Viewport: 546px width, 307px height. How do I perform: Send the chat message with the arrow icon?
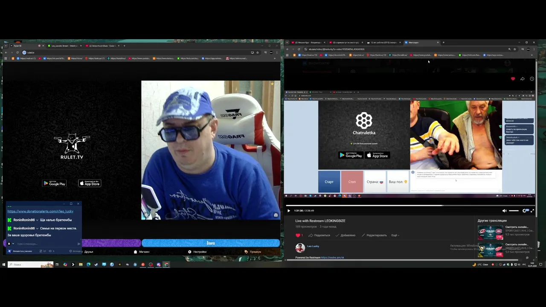(78, 244)
